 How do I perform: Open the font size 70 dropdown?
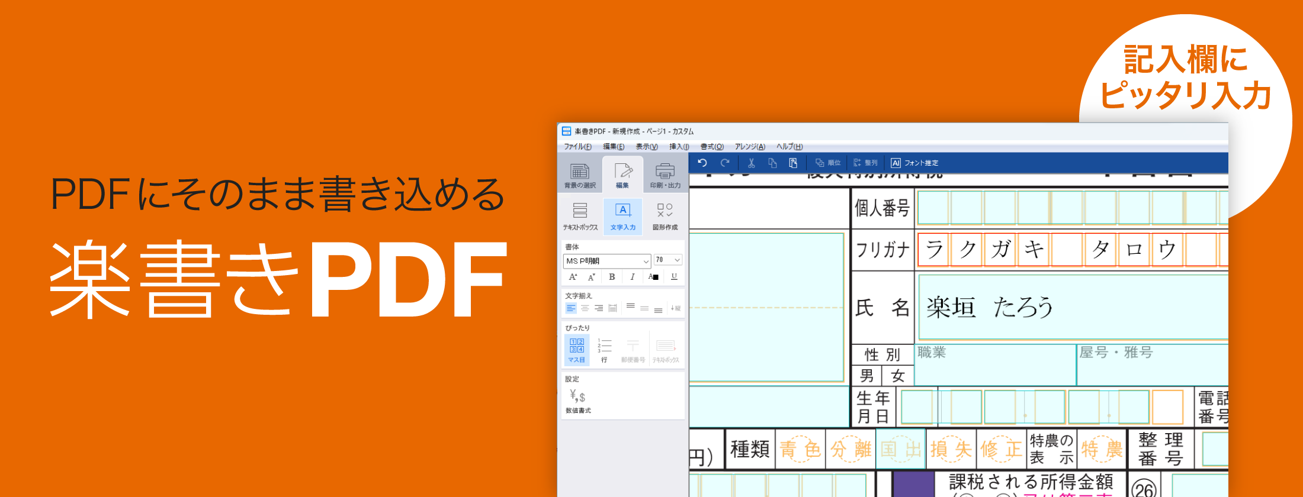[668, 260]
